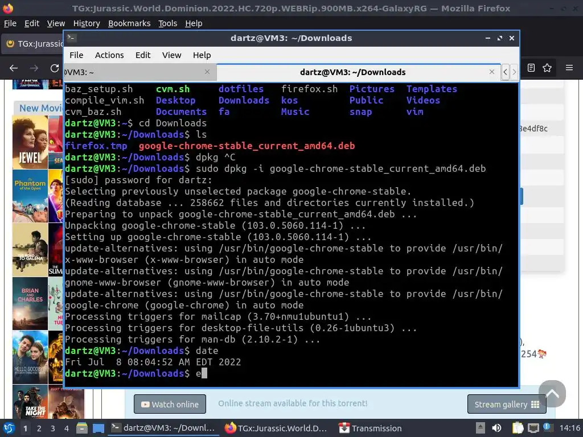Close the ~/Downloads terminal tab
This screenshot has width=583, height=437.
[x=491, y=72]
